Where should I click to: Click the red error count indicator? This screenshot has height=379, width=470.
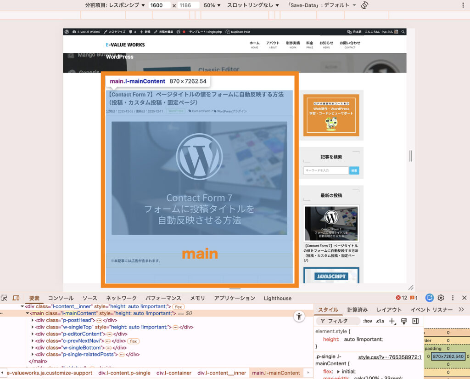click(402, 298)
